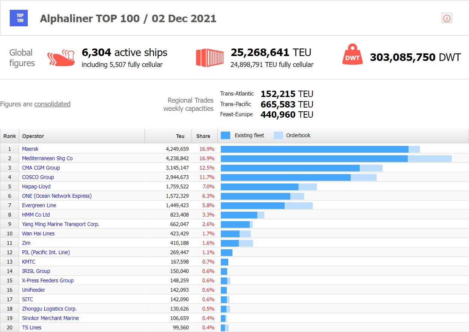Open Mediterranean Shg Co operator page
469x332 pixels.
point(47,158)
